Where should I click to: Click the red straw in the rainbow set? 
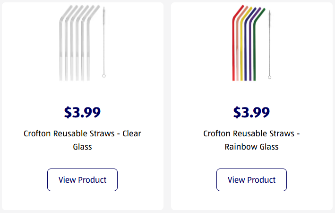point(233,52)
